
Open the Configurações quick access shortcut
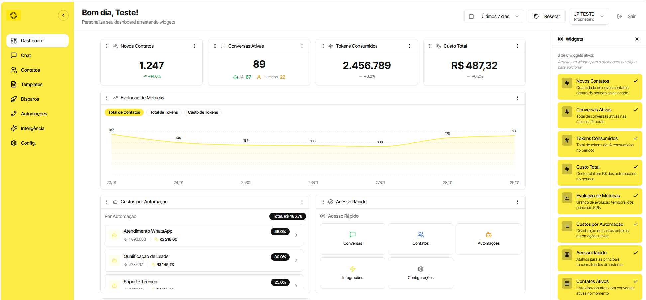click(421, 273)
